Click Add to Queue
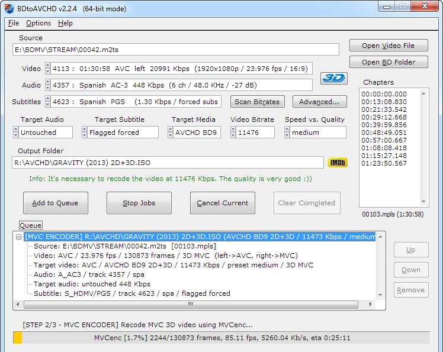The image size is (443, 352). pos(56,203)
